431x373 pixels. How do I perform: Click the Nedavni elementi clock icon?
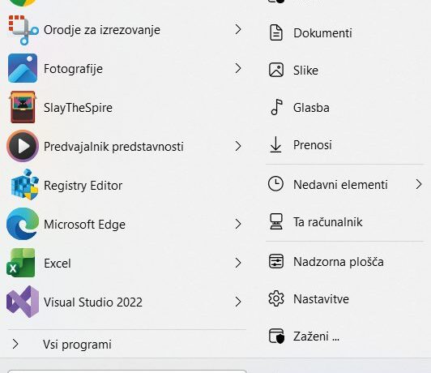pyautogui.click(x=275, y=184)
